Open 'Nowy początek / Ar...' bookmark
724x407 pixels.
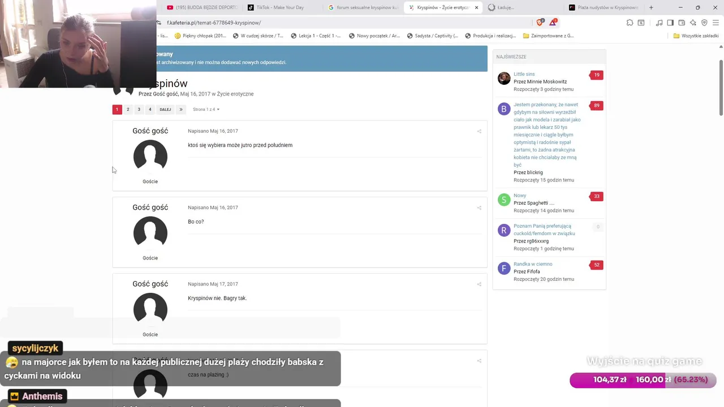pos(374,36)
